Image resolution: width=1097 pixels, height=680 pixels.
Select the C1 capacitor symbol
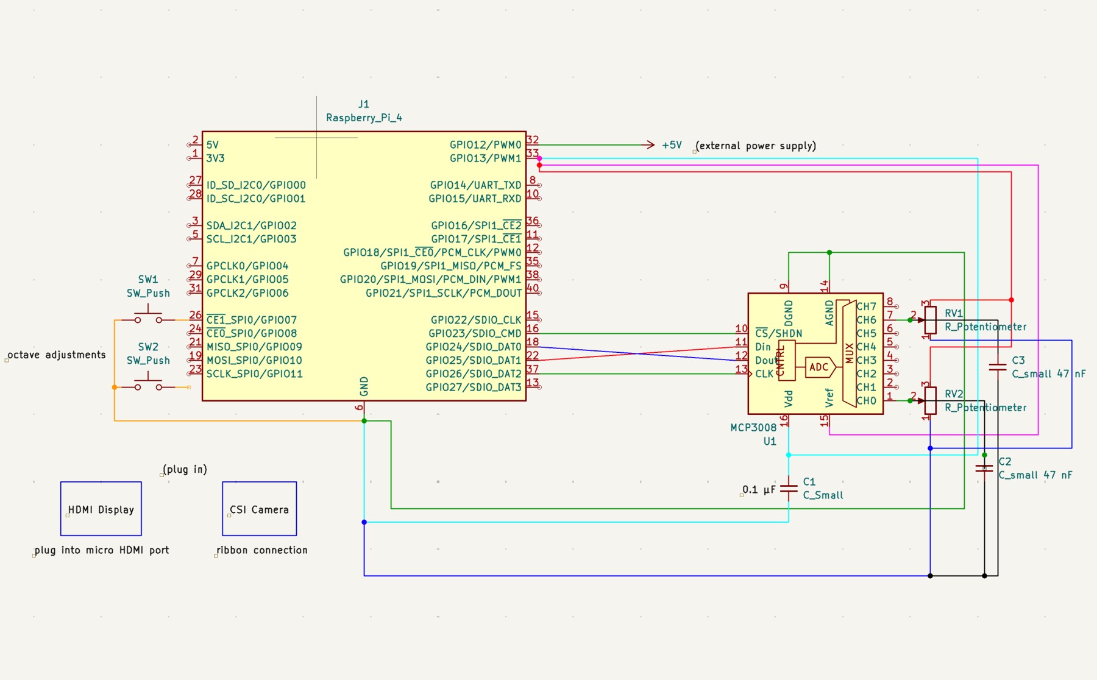tap(789, 488)
